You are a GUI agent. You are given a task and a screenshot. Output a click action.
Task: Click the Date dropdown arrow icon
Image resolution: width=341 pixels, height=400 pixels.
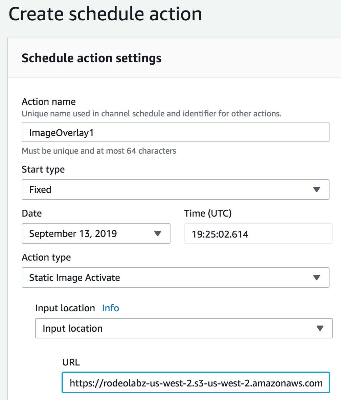click(x=158, y=234)
